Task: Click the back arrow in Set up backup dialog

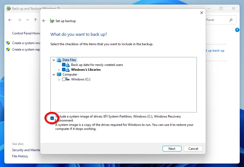Action: tap(44, 21)
